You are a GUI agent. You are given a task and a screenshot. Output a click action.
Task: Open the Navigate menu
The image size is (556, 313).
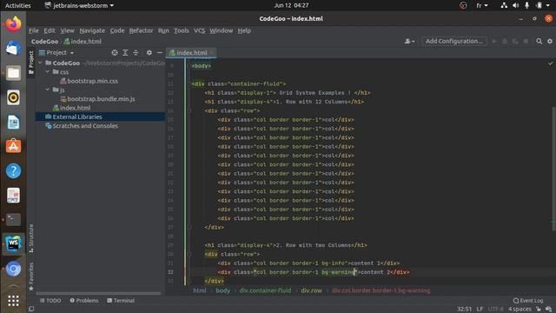[x=92, y=30]
